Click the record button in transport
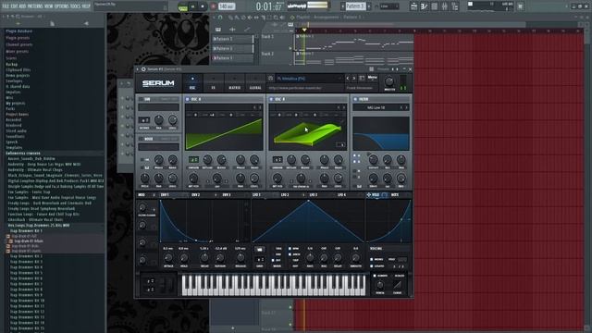The width and height of the screenshot is (592, 333). tap(213, 6)
